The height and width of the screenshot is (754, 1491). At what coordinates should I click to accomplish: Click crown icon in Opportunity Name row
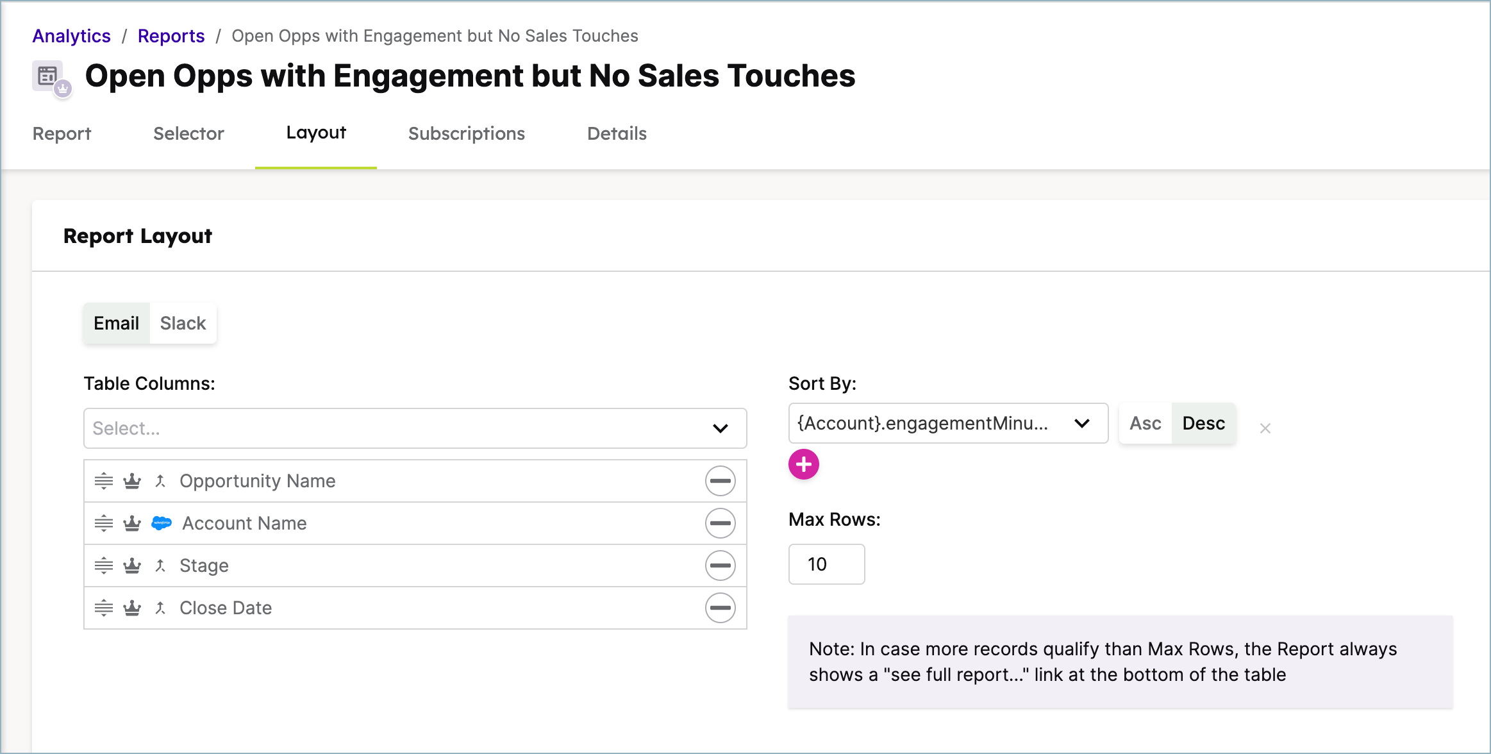[x=132, y=481]
